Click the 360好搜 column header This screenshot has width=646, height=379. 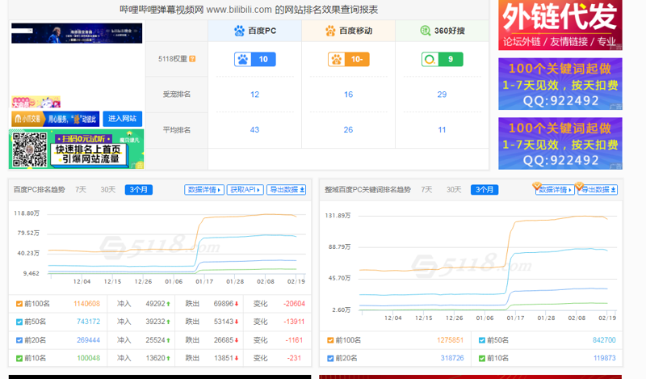442,31
